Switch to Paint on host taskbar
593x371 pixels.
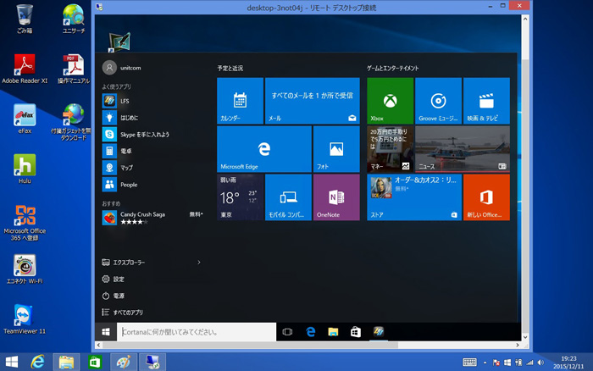pos(124,362)
